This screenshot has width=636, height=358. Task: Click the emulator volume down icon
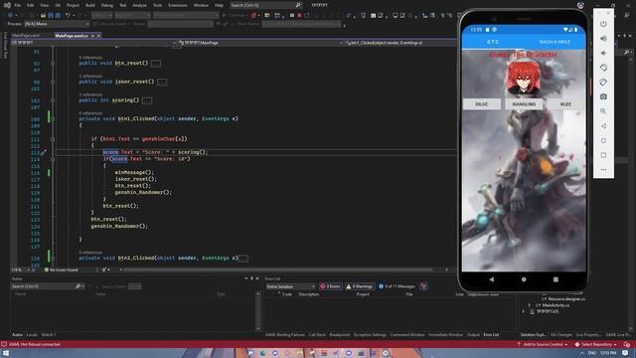tap(603, 53)
